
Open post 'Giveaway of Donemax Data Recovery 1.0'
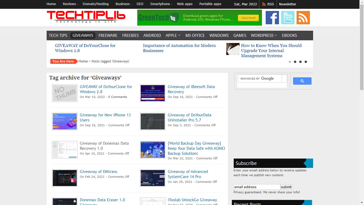[104, 146]
